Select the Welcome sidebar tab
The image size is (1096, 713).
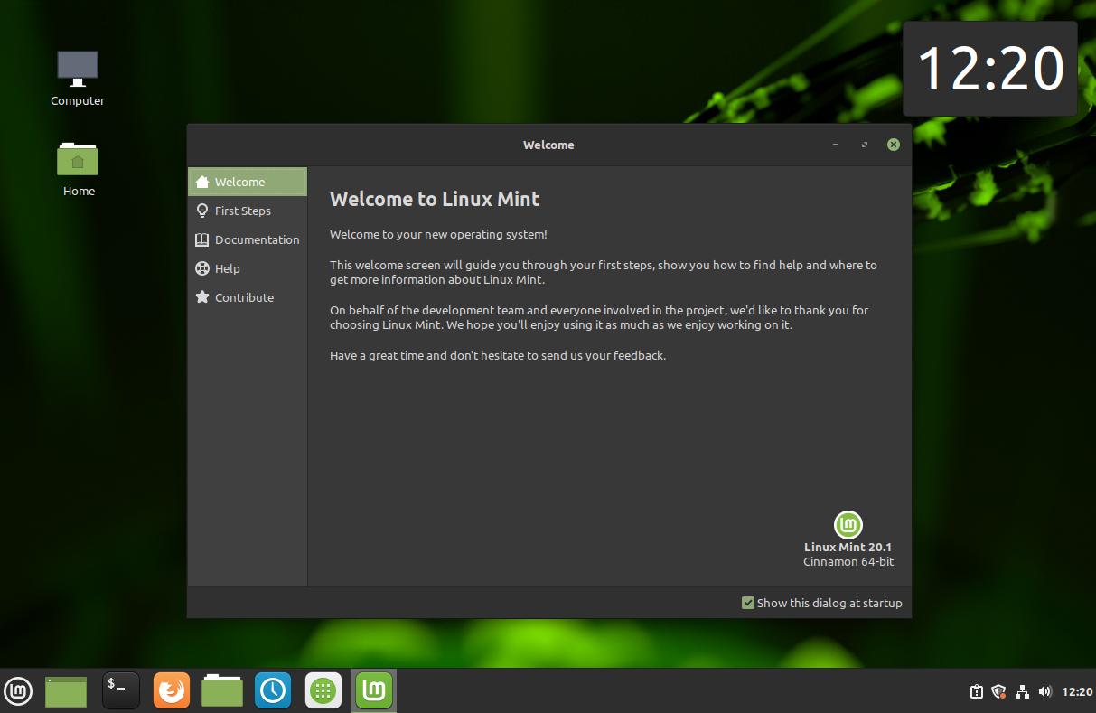[x=248, y=182]
